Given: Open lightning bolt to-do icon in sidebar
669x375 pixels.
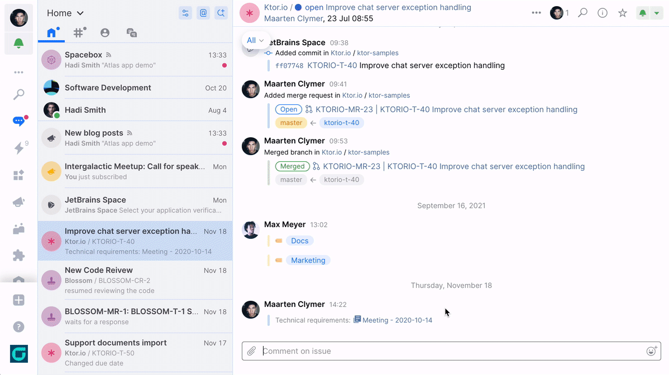Looking at the screenshot, I should click(x=19, y=147).
